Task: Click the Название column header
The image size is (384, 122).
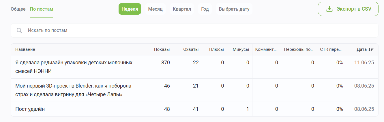Action: tap(25, 49)
